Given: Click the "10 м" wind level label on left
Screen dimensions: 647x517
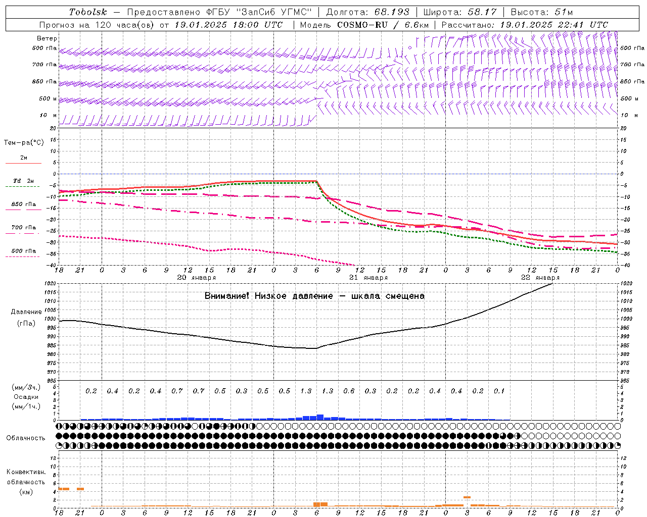Looking at the screenshot, I should pos(48,116).
